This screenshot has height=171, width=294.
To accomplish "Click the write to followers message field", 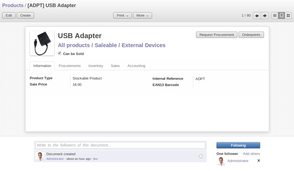I will click(120, 145).
